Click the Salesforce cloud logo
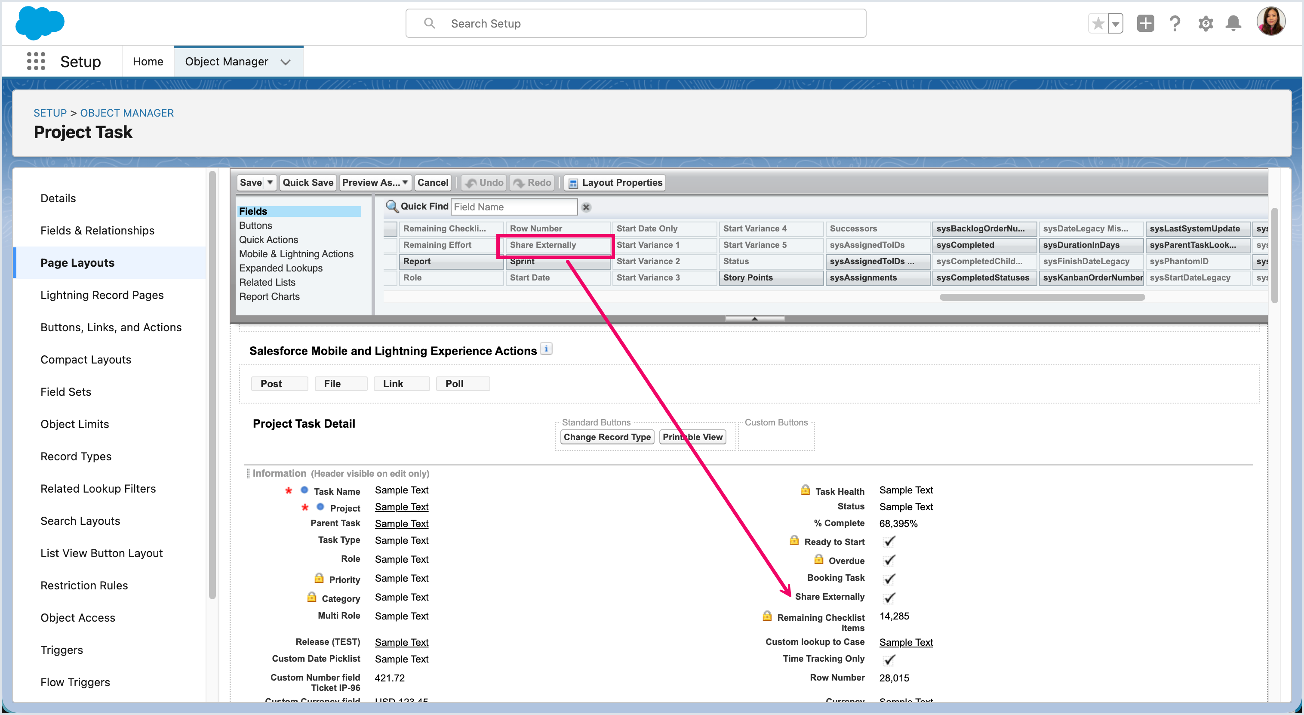 40,23
